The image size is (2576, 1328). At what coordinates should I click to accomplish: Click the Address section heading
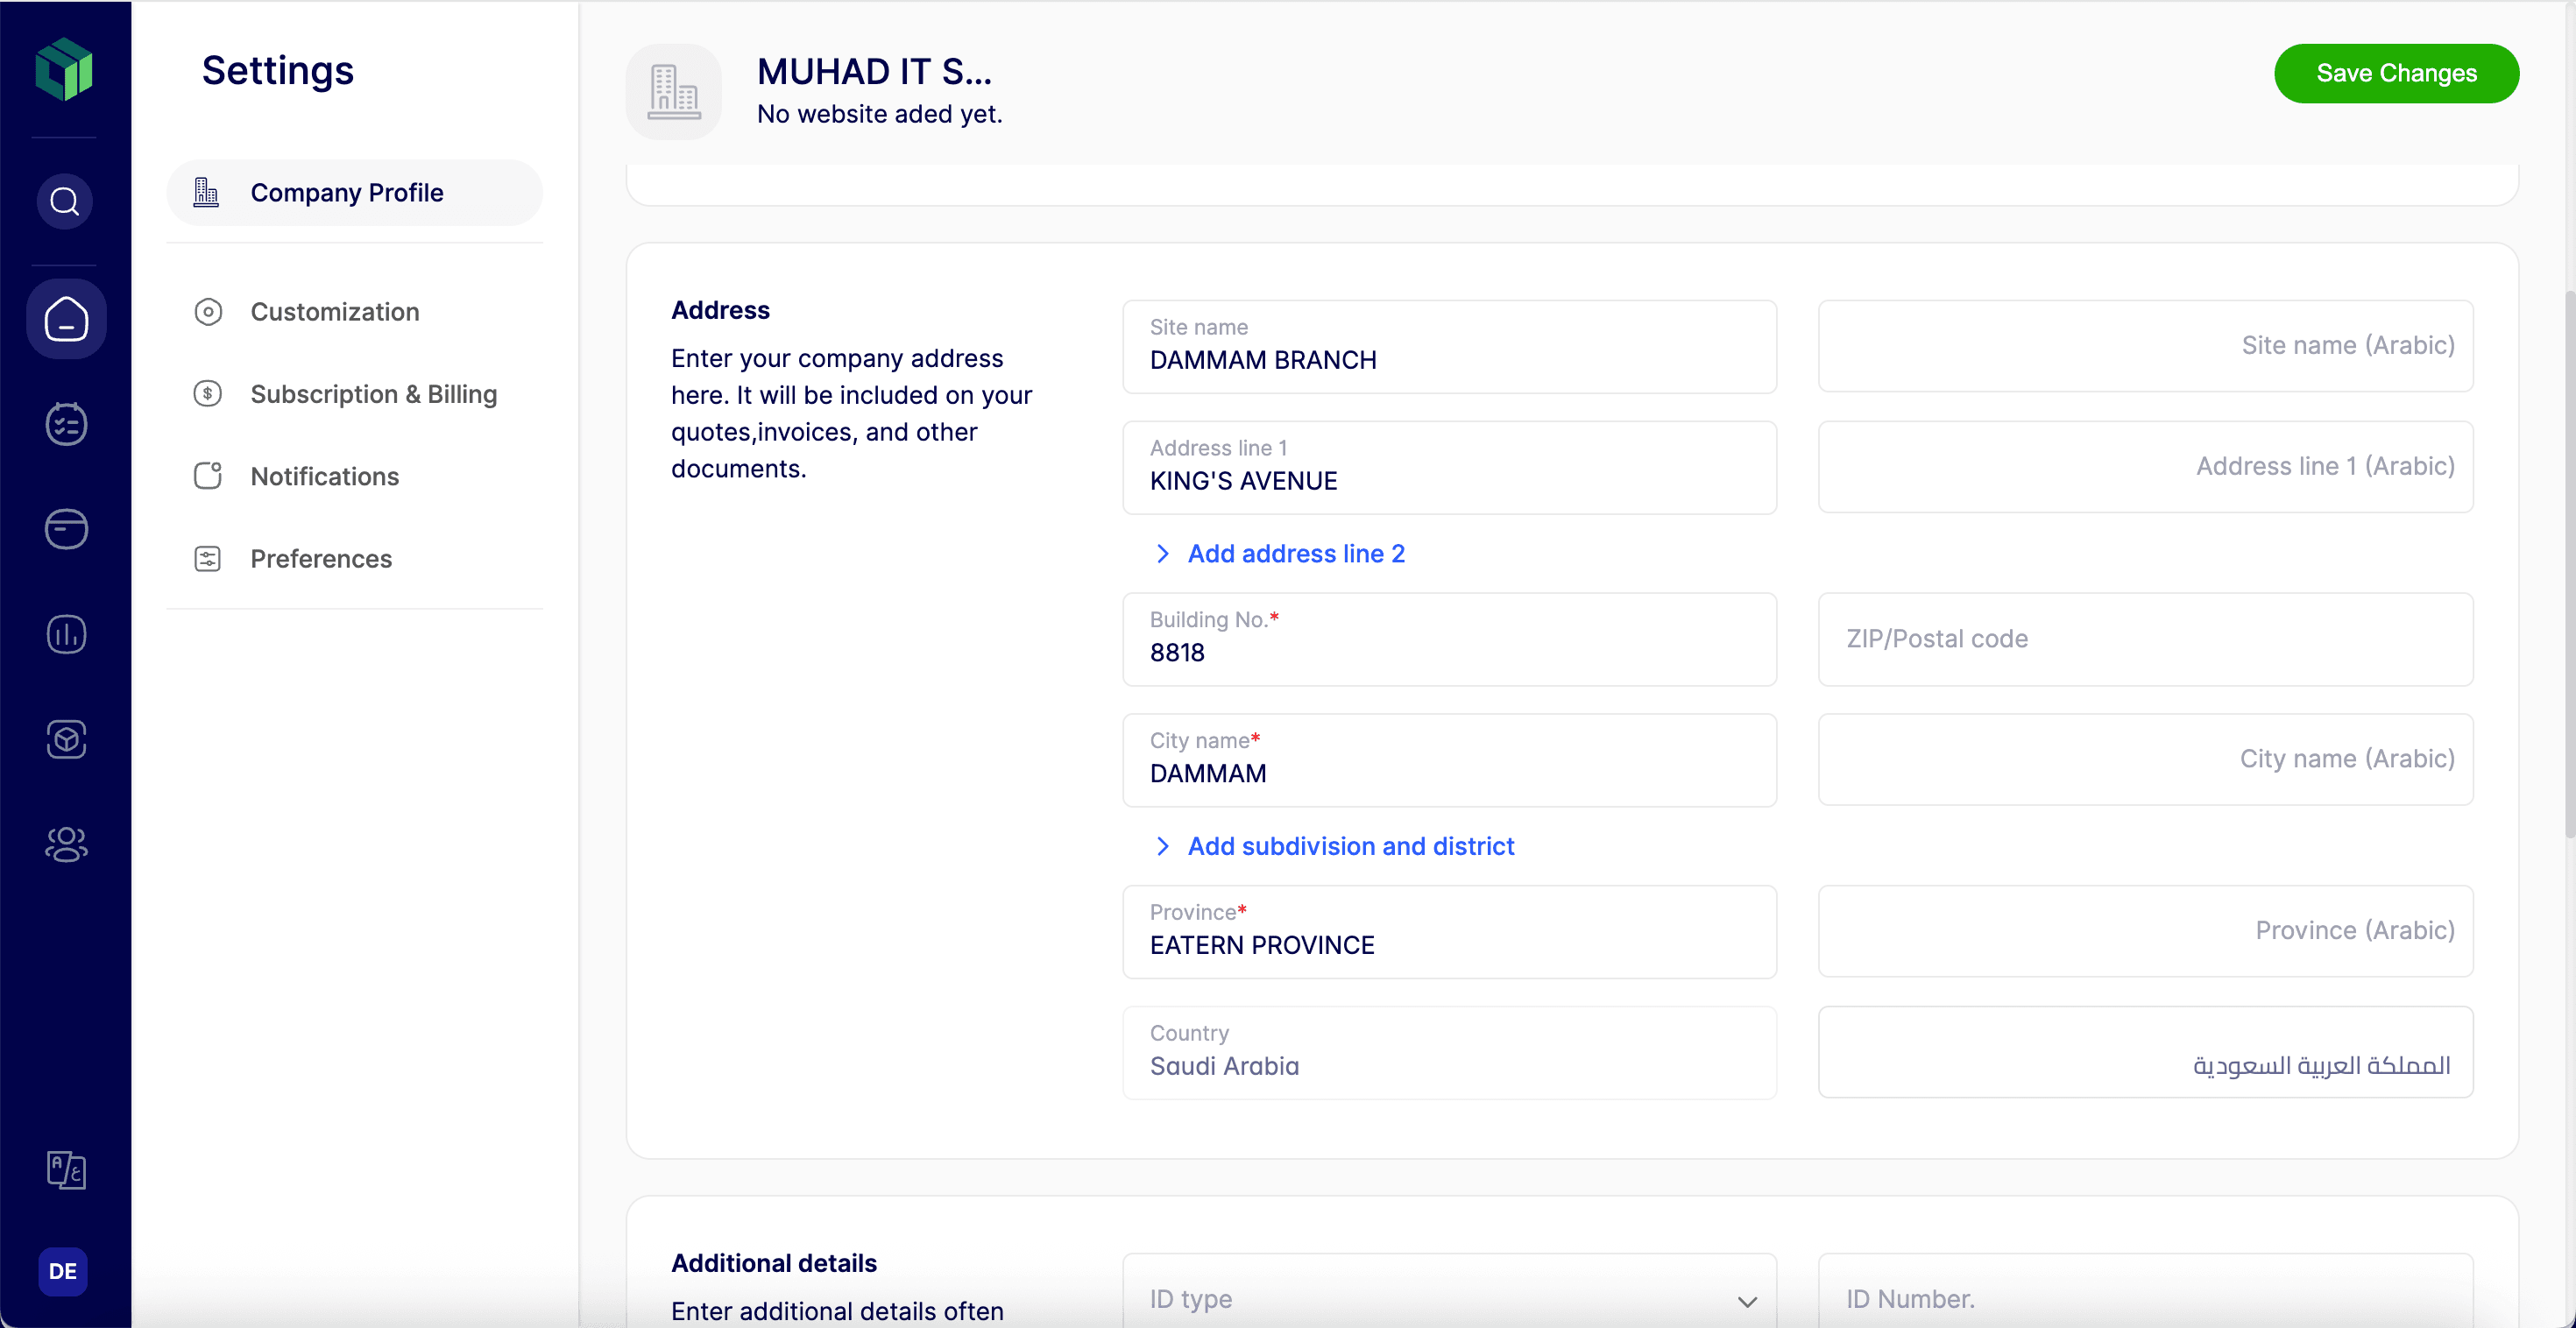point(720,310)
